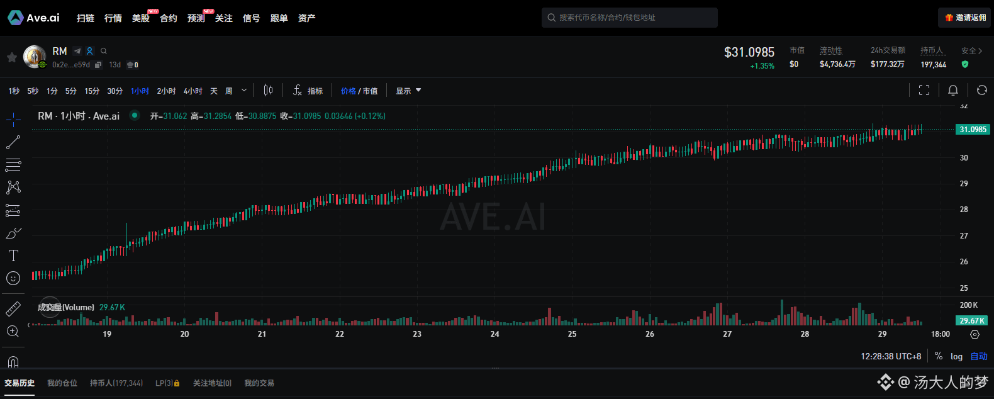The image size is (994, 399).
Task: Click the 邀请返佣 invite button
Action: tap(964, 18)
